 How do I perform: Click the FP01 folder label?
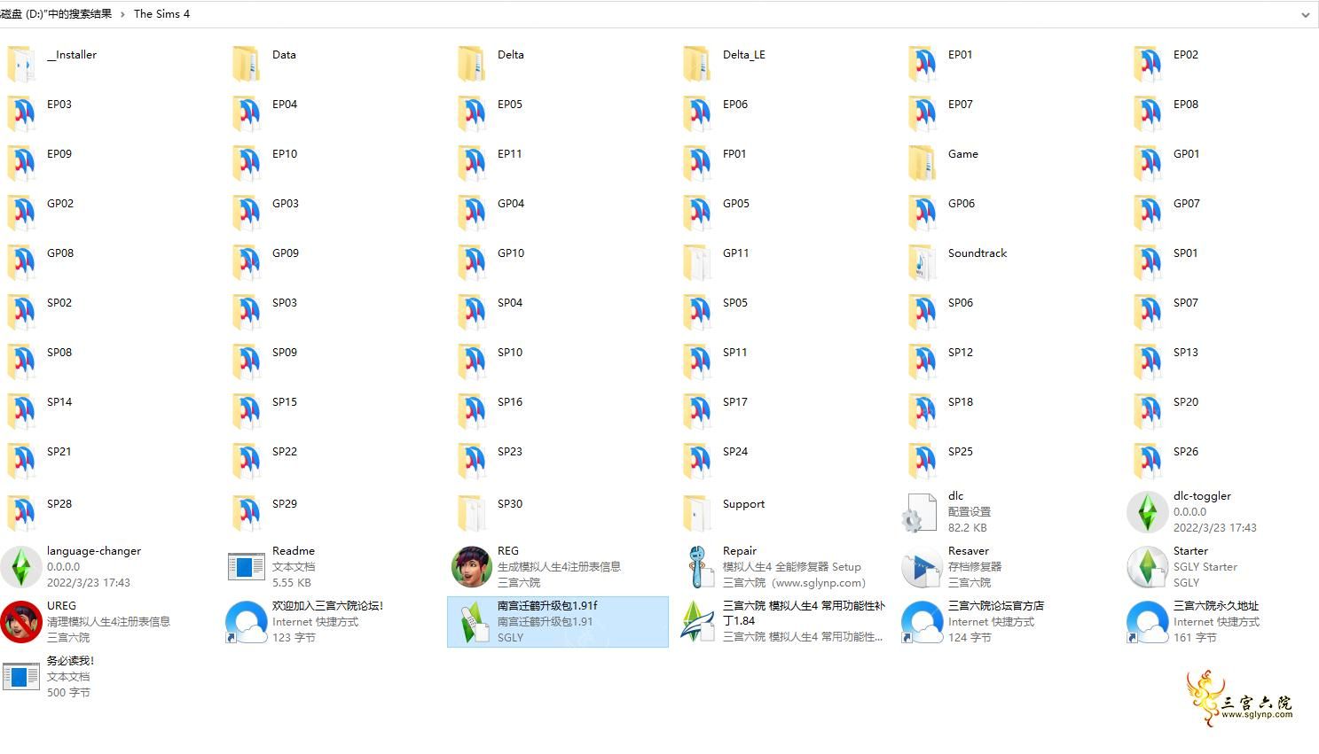pyautogui.click(x=734, y=154)
